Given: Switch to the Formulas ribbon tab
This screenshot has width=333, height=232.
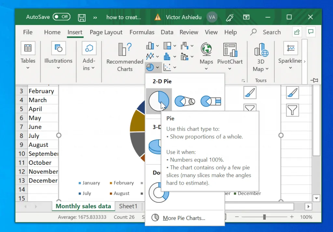Looking at the screenshot, I should click(x=142, y=32).
